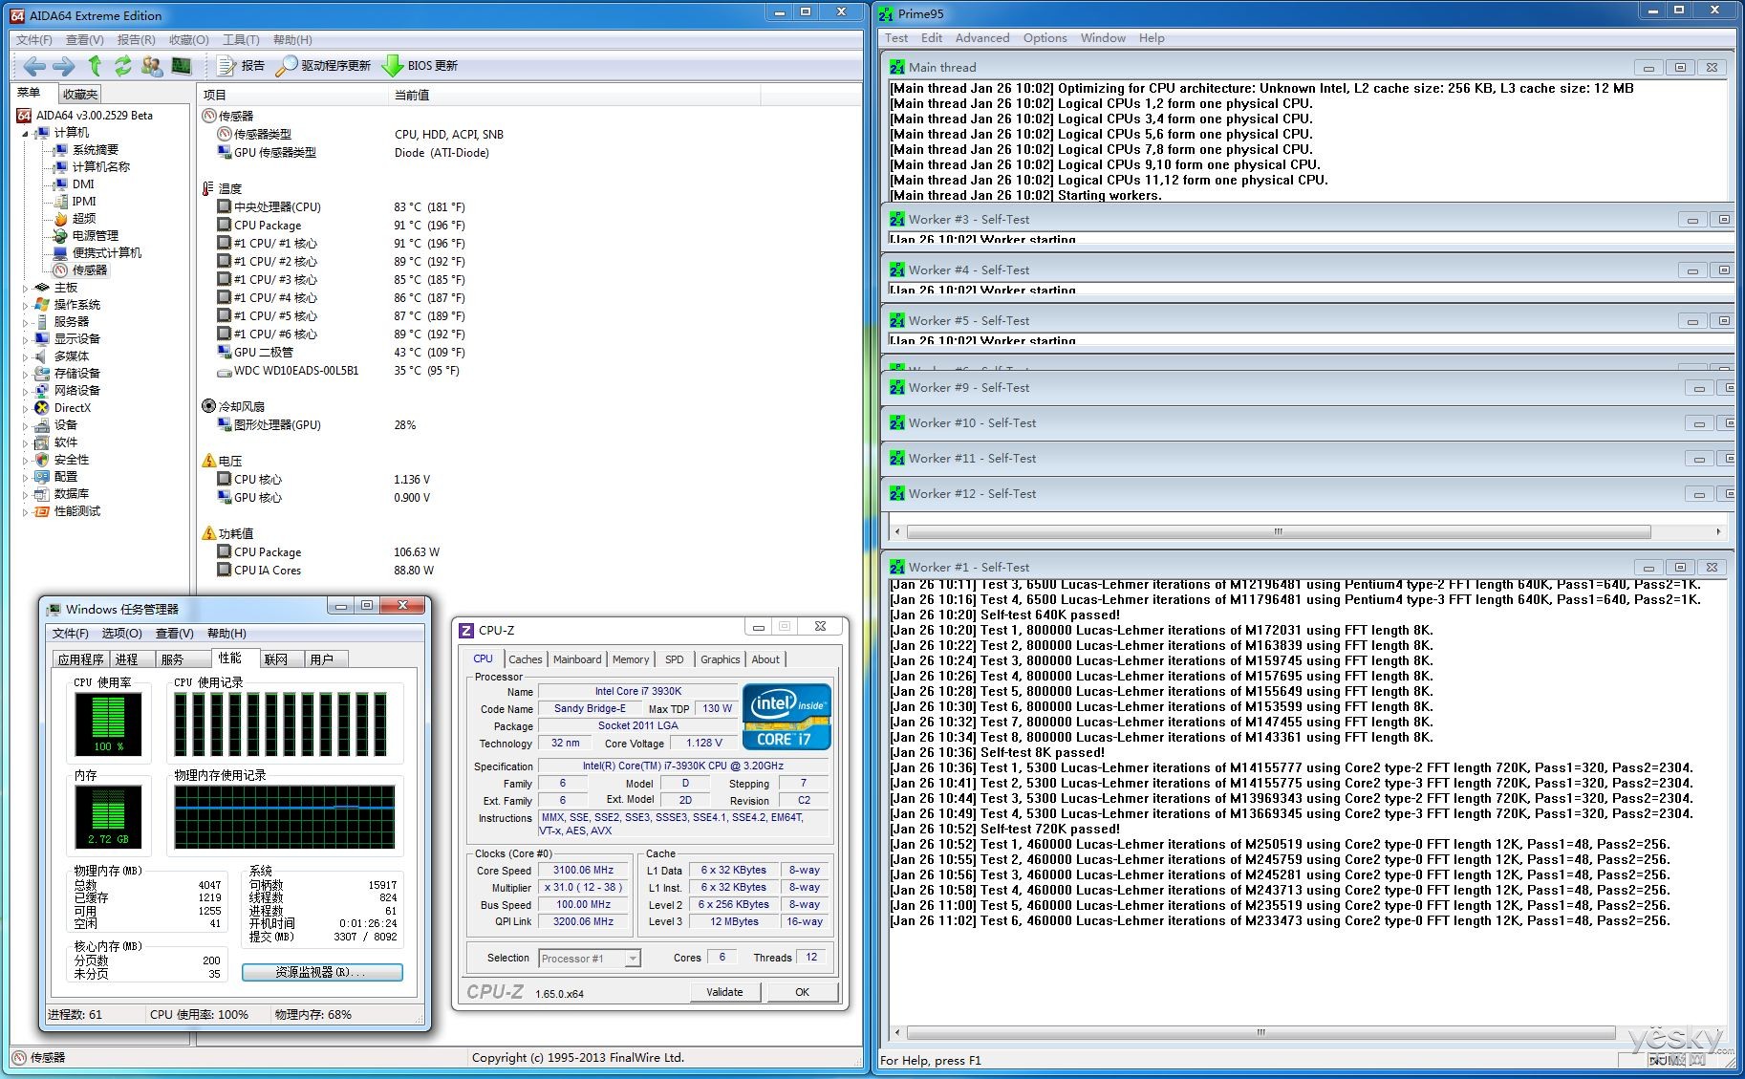The image size is (1745, 1079).
Task: Click the green Refresh arrows icon
Action: [123, 66]
